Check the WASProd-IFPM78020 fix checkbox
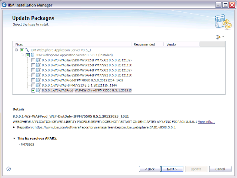The height and width of the screenshot is (178, 237). pos(33,80)
